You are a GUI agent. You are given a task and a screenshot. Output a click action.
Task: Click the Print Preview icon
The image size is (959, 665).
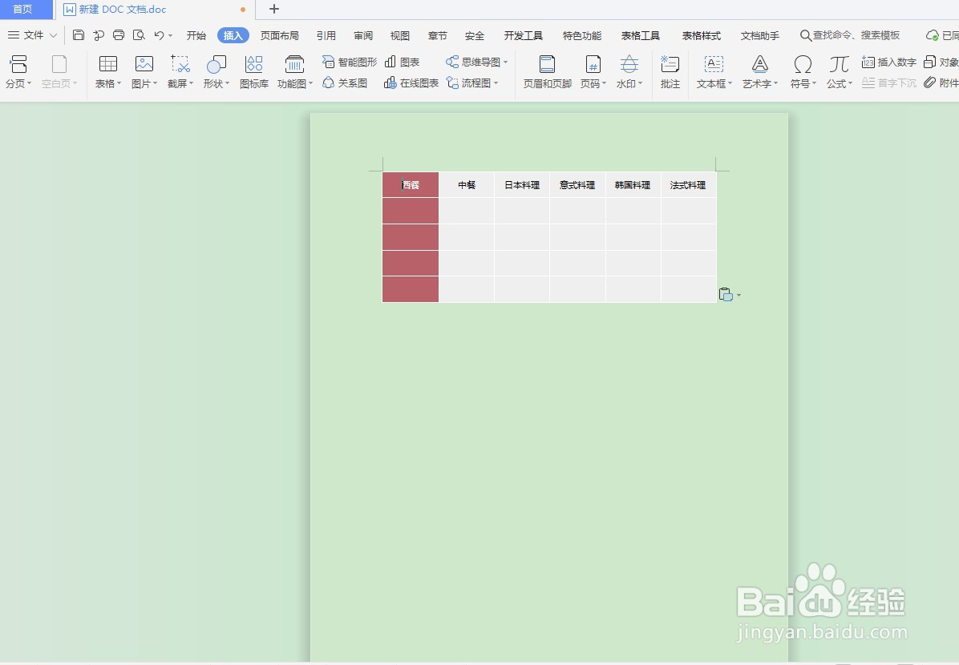tap(139, 34)
